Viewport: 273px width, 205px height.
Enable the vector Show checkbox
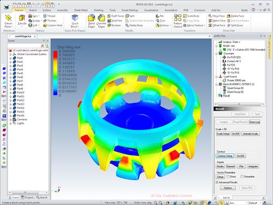tap(228, 177)
